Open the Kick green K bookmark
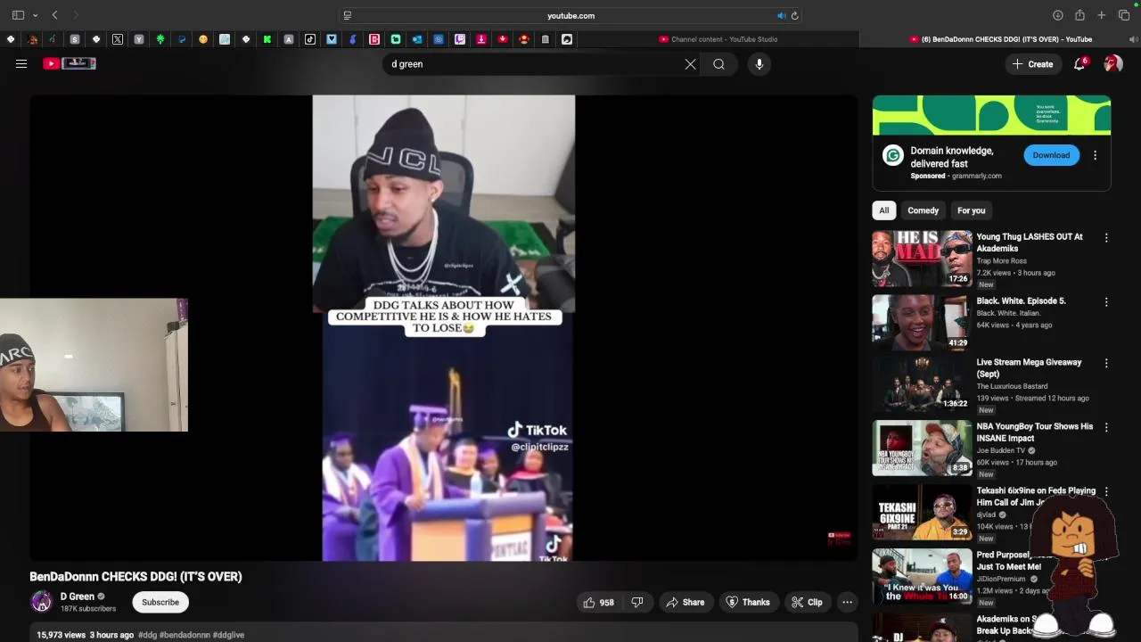Screen dimensions: 1141x642 pos(267,39)
